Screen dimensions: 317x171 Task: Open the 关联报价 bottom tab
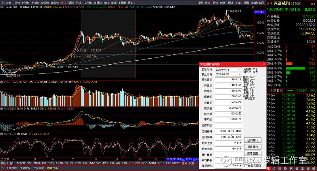coord(11,168)
